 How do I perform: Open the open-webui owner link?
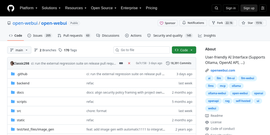point(25,23)
